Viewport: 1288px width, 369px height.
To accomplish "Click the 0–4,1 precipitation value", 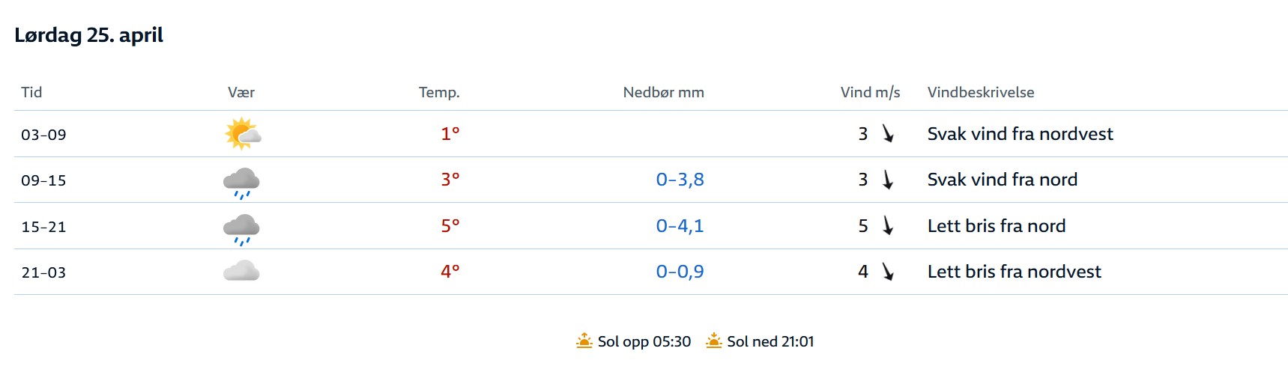I will (x=680, y=226).
